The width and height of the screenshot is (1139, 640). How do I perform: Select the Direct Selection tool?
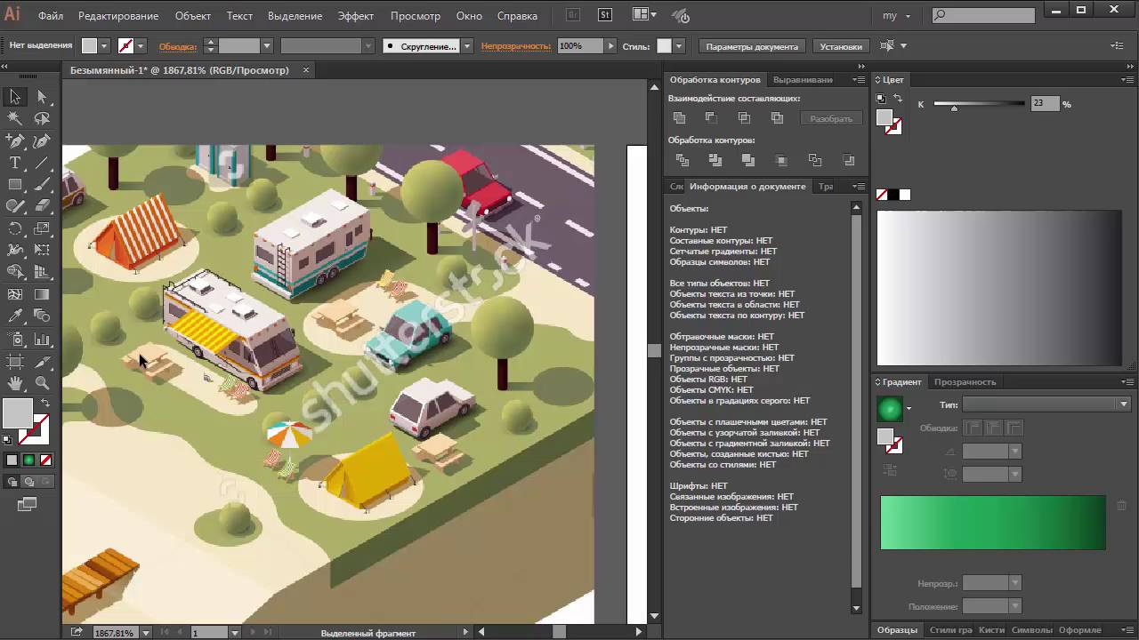[x=42, y=97]
